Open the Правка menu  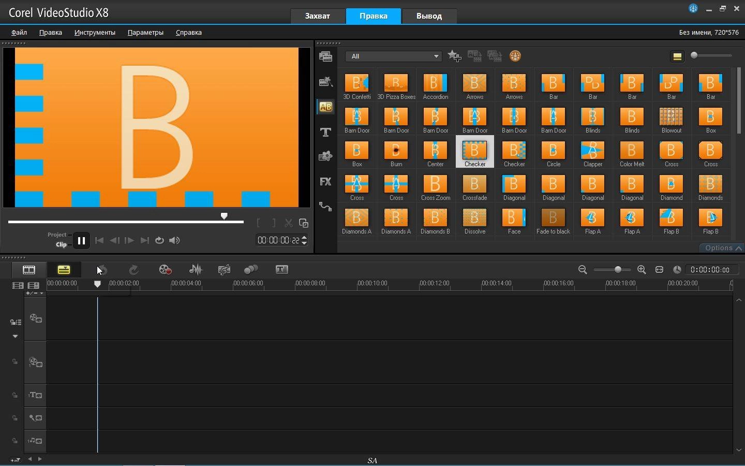pos(51,32)
